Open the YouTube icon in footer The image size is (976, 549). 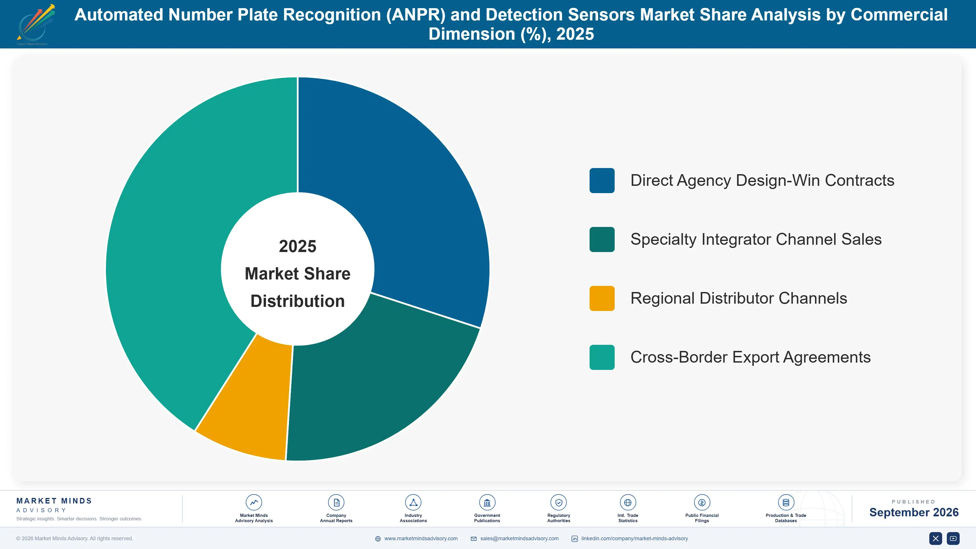[953, 538]
